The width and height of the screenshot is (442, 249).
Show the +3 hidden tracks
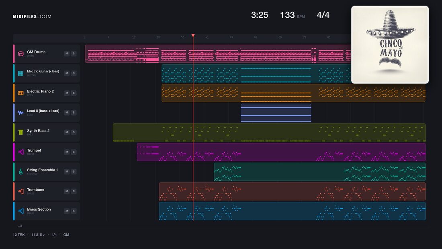(x=20, y=226)
